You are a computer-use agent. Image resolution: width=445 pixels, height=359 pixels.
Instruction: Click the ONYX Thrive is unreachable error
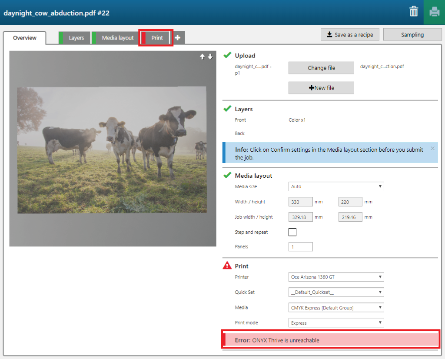coord(331,340)
